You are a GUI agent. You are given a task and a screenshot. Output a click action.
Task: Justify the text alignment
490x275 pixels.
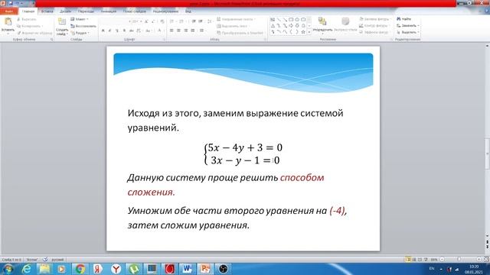(x=193, y=31)
